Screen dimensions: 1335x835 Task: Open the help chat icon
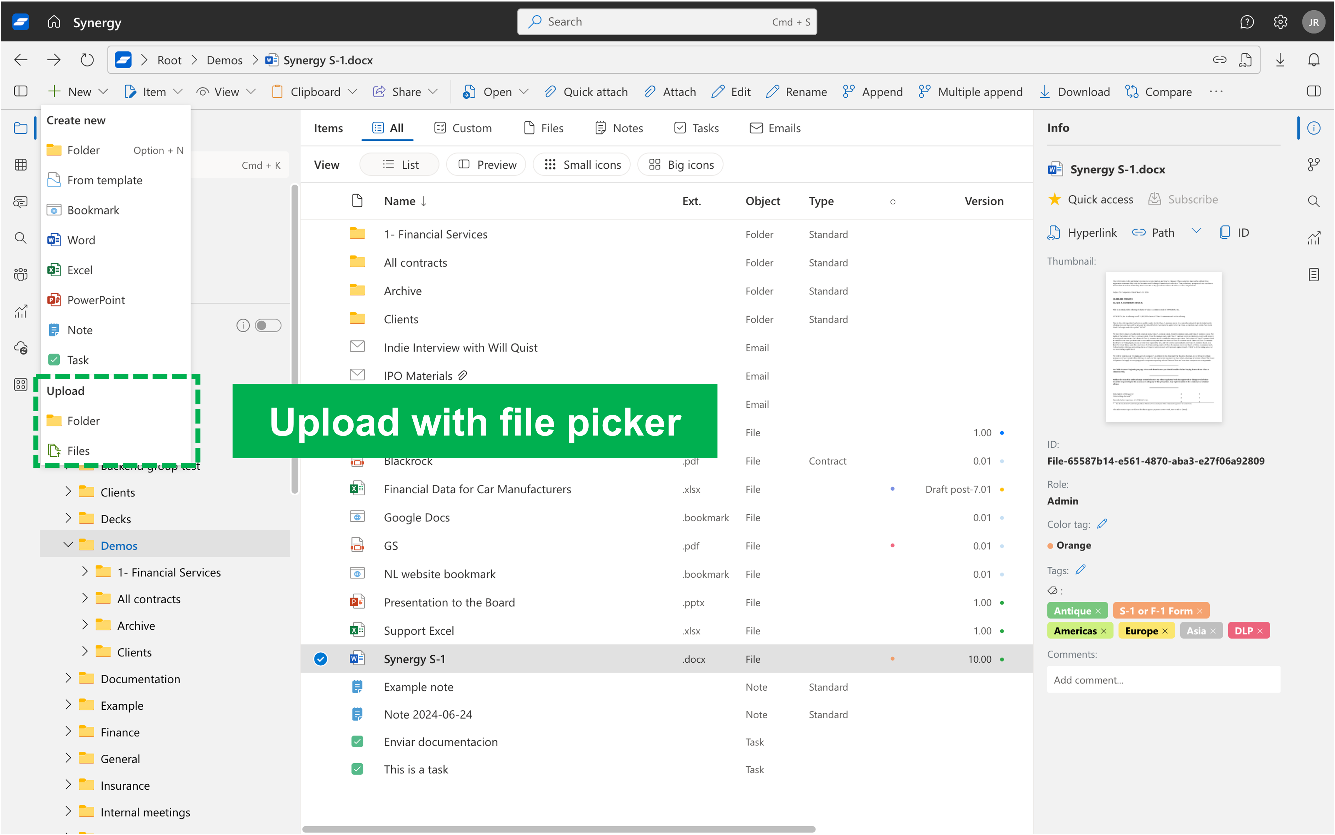pyautogui.click(x=1247, y=22)
